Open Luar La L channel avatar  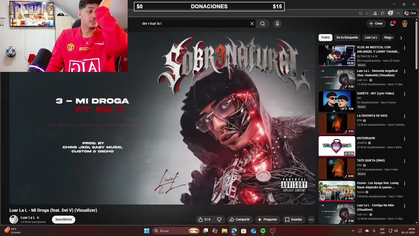[x=14, y=220]
